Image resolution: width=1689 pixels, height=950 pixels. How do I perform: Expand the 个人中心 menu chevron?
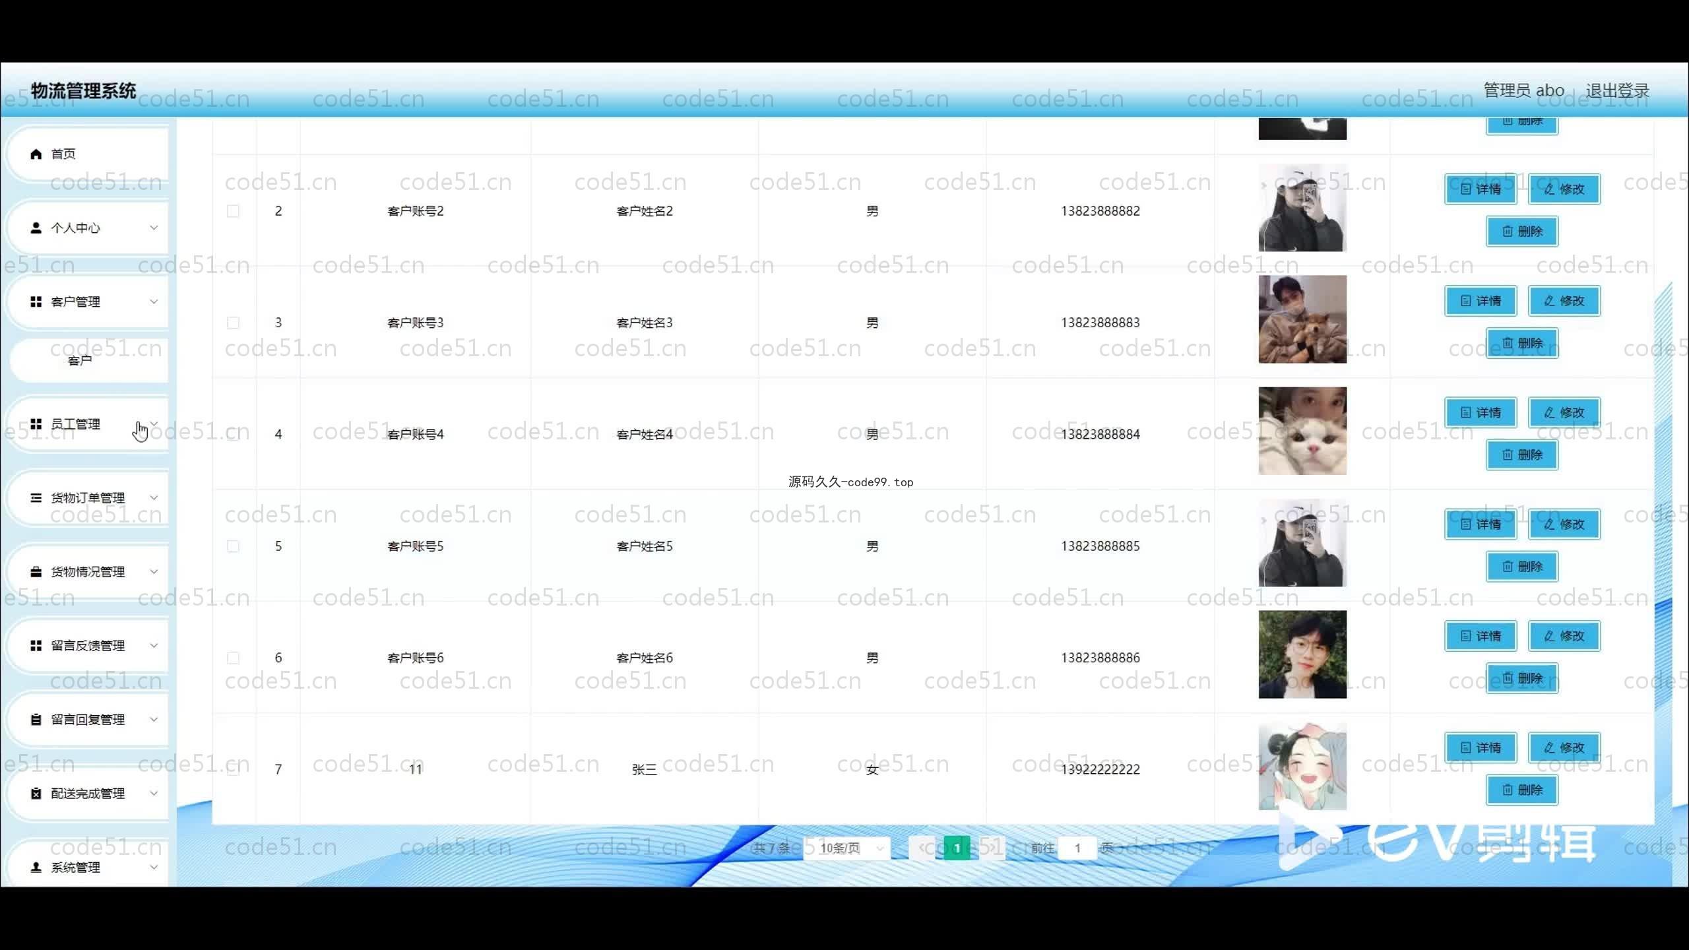point(154,228)
